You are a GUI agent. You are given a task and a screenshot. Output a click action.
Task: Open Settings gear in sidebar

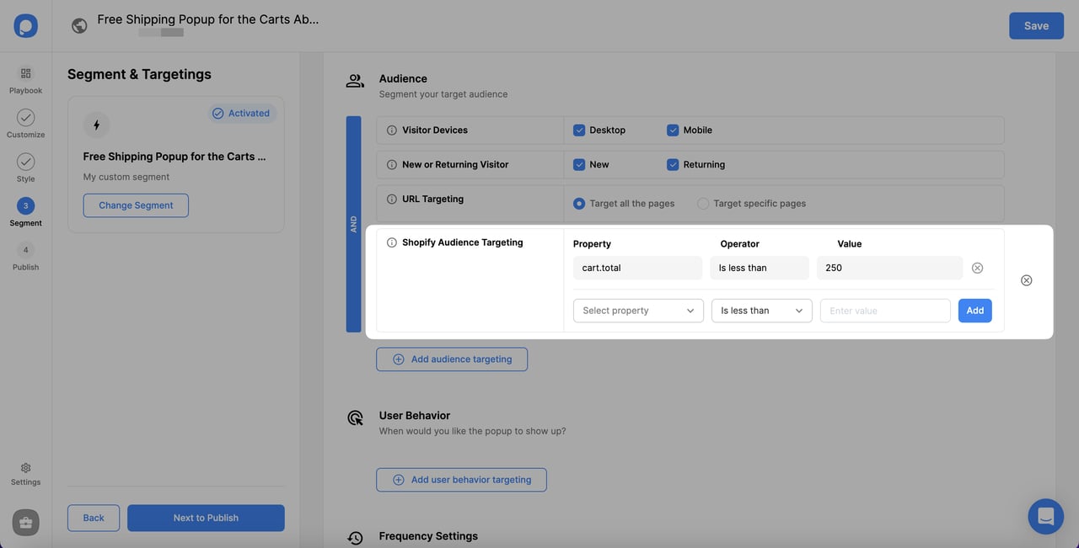[x=25, y=474]
